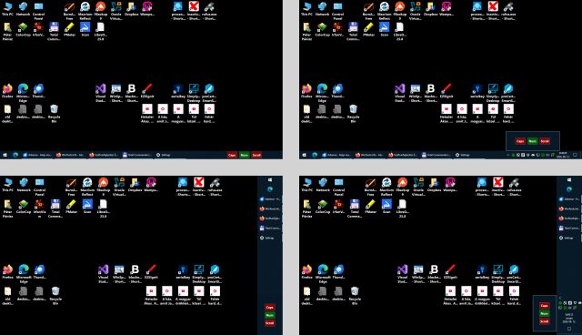This screenshot has height=335, width=582.
Task: Open Dropbox icon on top-left desktop
Action: click(131, 9)
